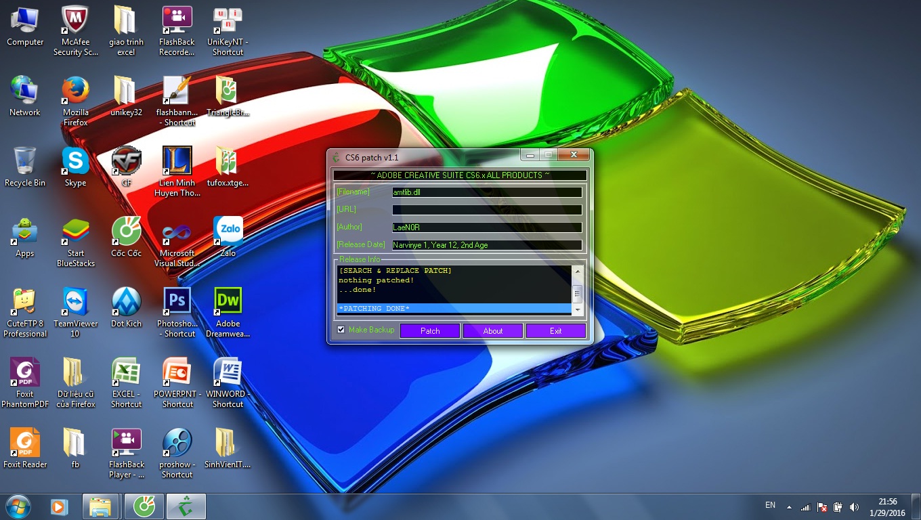Select the EXCEL shortcut icon

tap(126, 383)
